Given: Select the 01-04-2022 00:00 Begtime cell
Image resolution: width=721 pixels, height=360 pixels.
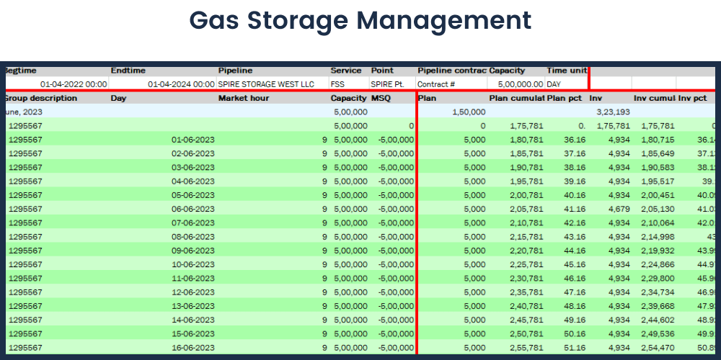Looking at the screenshot, I should (x=74, y=84).
